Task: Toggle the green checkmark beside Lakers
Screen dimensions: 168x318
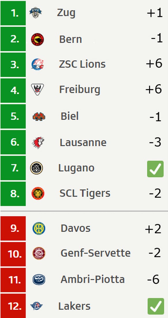Action: tap(156, 306)
